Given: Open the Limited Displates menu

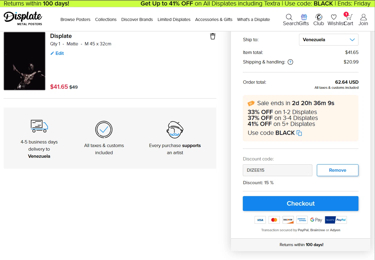Looking at the screenshot, I should pos(174,19).
